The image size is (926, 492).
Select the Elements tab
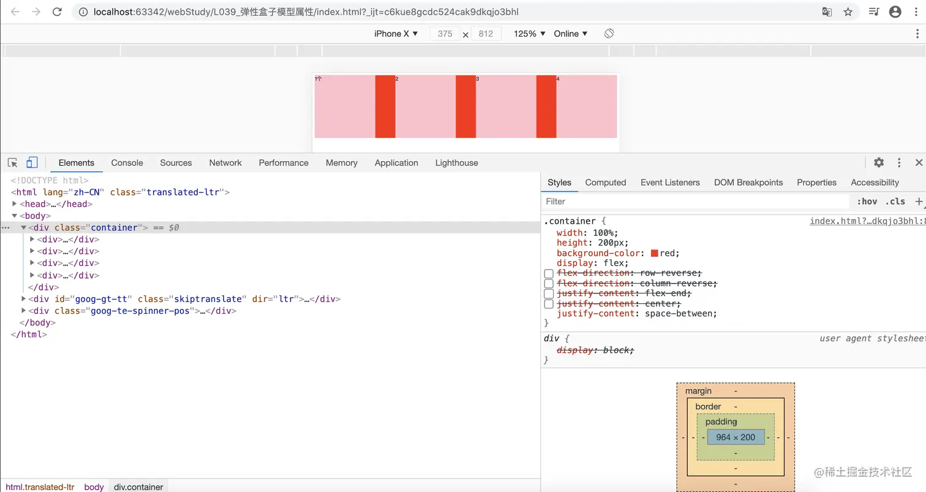pyautogui.click(x=77, y=162)
